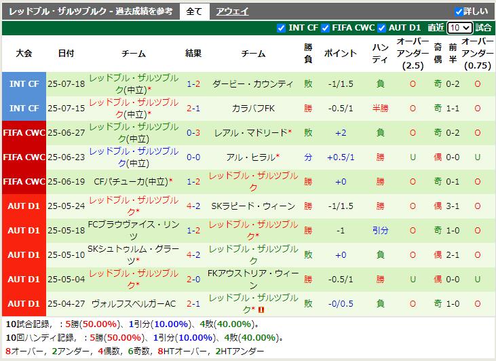The image size is (496, 361).
Task: Click team ヴォルフスベルガーAC
Action: tap(134, 304)
